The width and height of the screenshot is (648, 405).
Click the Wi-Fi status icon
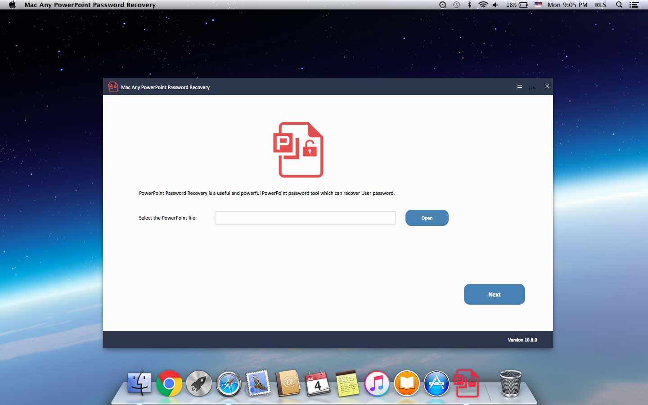pyautogui.click(x=483, y=5)
